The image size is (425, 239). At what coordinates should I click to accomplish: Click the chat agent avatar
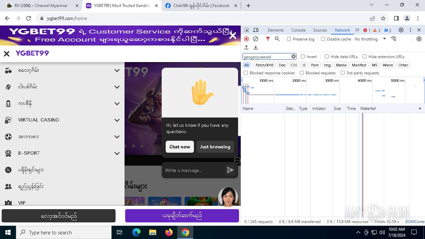click(228, 197)
